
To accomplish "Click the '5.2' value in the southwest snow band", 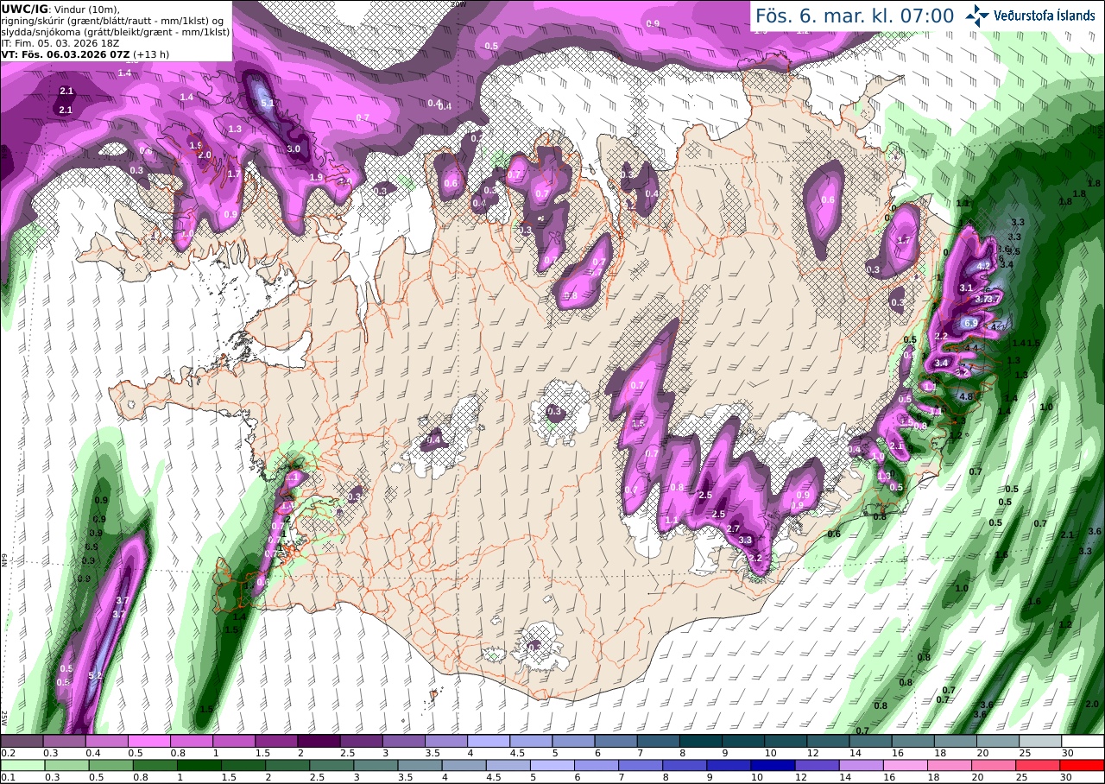I will click(96, 675).
